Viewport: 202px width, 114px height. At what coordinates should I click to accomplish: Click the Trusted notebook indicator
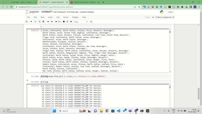click(x=147, y=17)
